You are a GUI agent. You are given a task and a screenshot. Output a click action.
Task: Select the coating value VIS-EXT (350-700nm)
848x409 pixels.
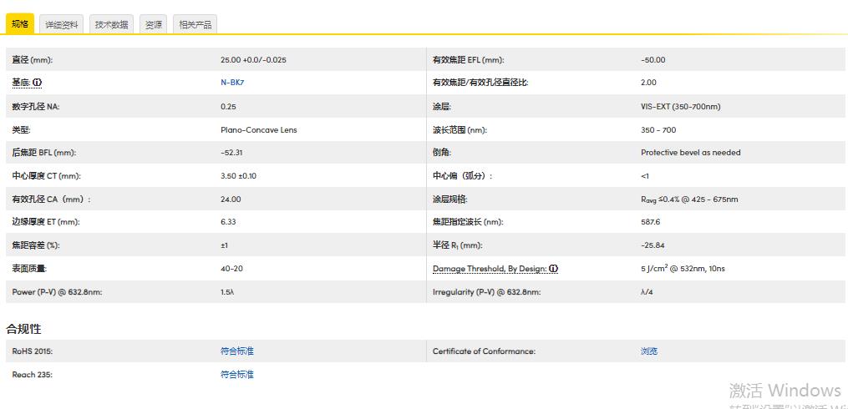coord(680,107)
